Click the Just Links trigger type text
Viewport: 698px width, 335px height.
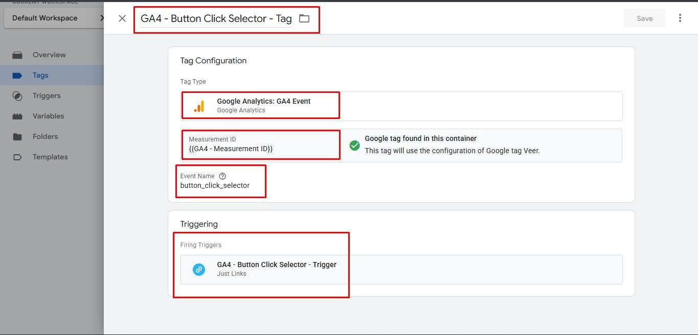point(232,274)
